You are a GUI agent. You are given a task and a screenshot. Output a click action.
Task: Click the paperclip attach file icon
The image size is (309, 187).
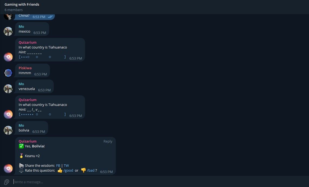pyautogui.click(x=6, y=182)
